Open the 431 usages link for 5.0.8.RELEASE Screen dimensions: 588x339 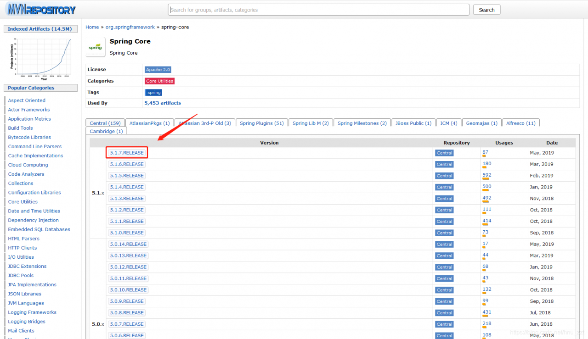tap(487, 312)
